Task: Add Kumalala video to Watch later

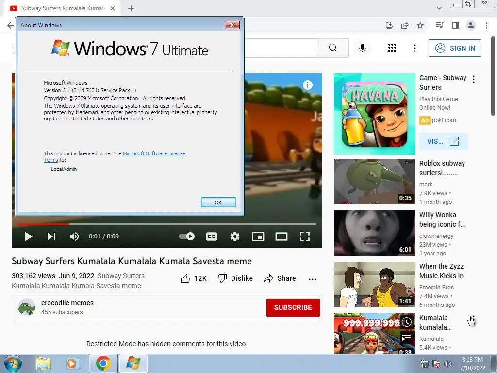Action: (x=407, y=322)
